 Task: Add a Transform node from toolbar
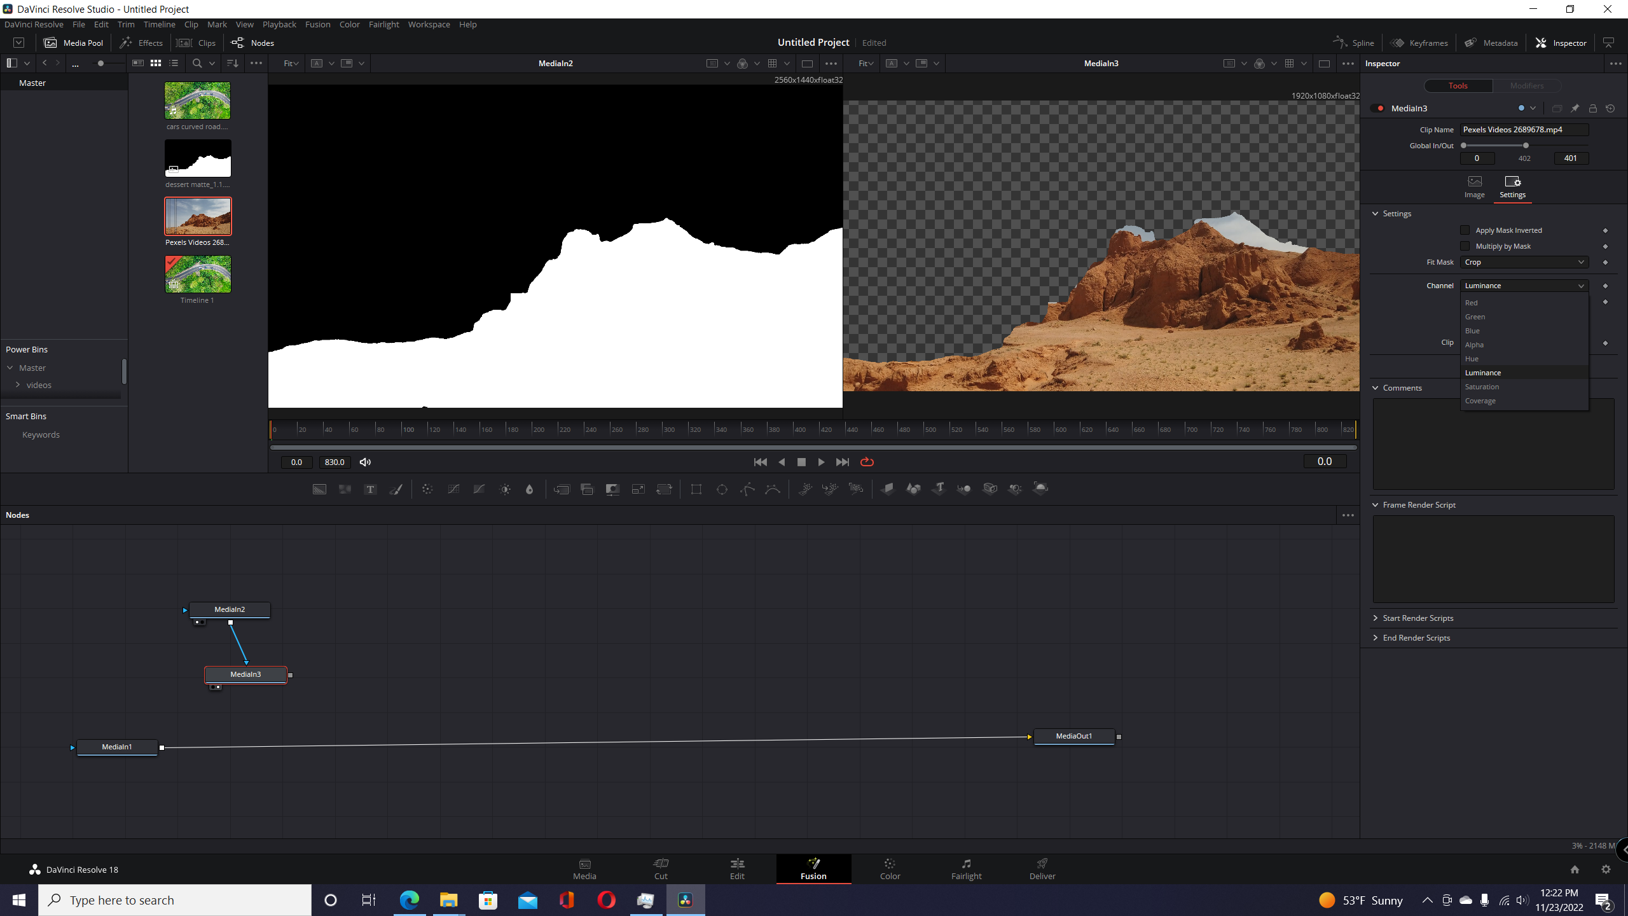(664, 489)
